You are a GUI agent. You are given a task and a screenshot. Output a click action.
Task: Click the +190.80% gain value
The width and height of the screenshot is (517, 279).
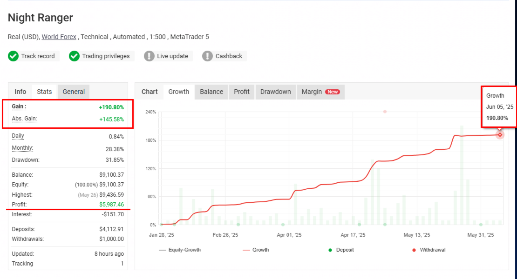pos(111,107)
